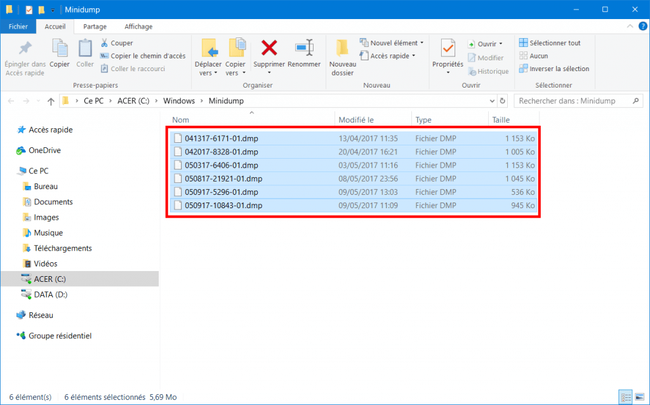
Task: Click Coller le raccourci
Action: coord(133,69)
